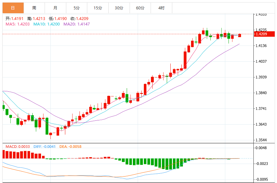Click the 1.4136 price axis label
Viewport: 277px width, 183px height.
click(261, 46)
